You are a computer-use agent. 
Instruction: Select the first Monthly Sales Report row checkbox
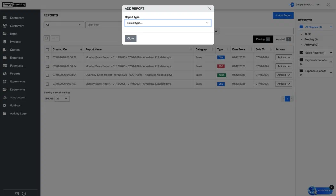click(x=47, y=57)
